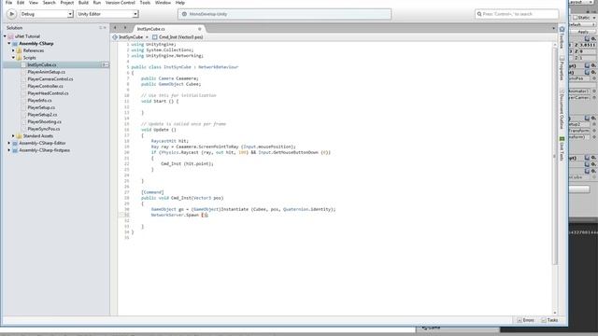Open the Unity Editor target dropdown

coord(107,14)
